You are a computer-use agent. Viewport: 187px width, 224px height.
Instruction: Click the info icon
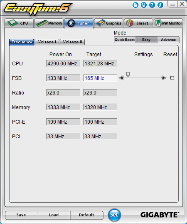pos(160,5)
